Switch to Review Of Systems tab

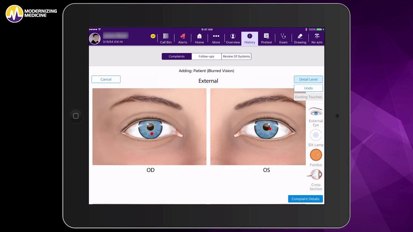pos(236,56)
